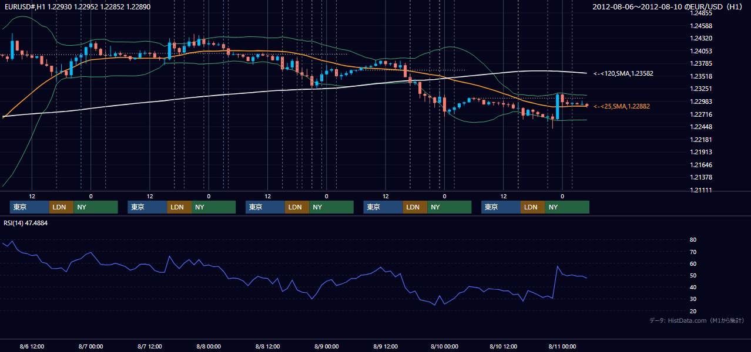Click RSI scale value 60
This screenshot has height=352, width=751.
click(x=693, y=263)
